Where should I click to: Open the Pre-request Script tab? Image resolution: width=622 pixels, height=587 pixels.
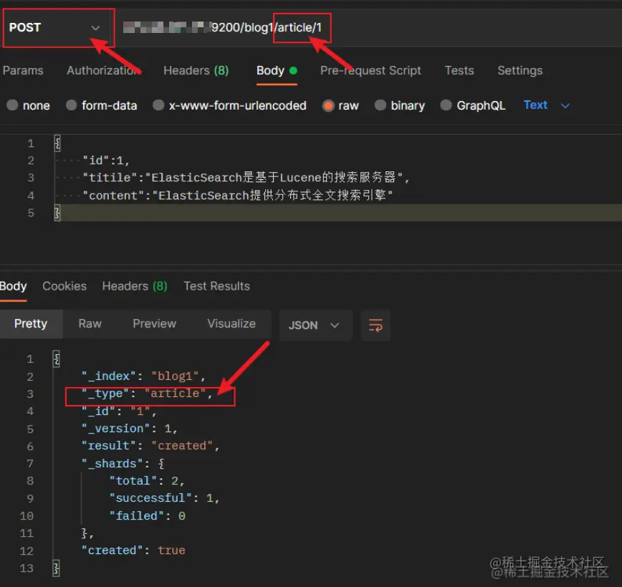pyautogui.click(x=370, y=71)
